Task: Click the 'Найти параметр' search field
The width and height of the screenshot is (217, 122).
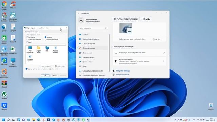Action: (x=93, y=28)
